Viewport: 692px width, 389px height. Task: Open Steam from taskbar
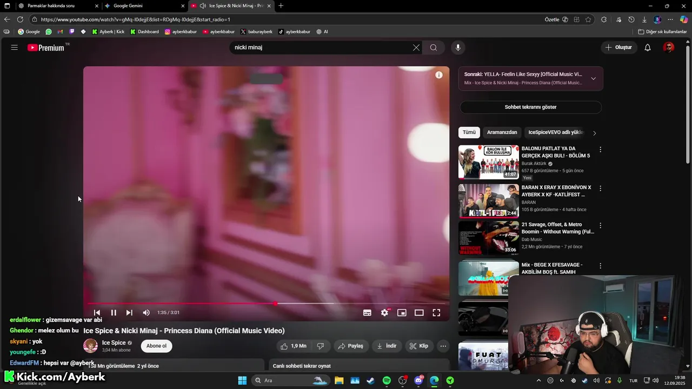tap(370, 380)
